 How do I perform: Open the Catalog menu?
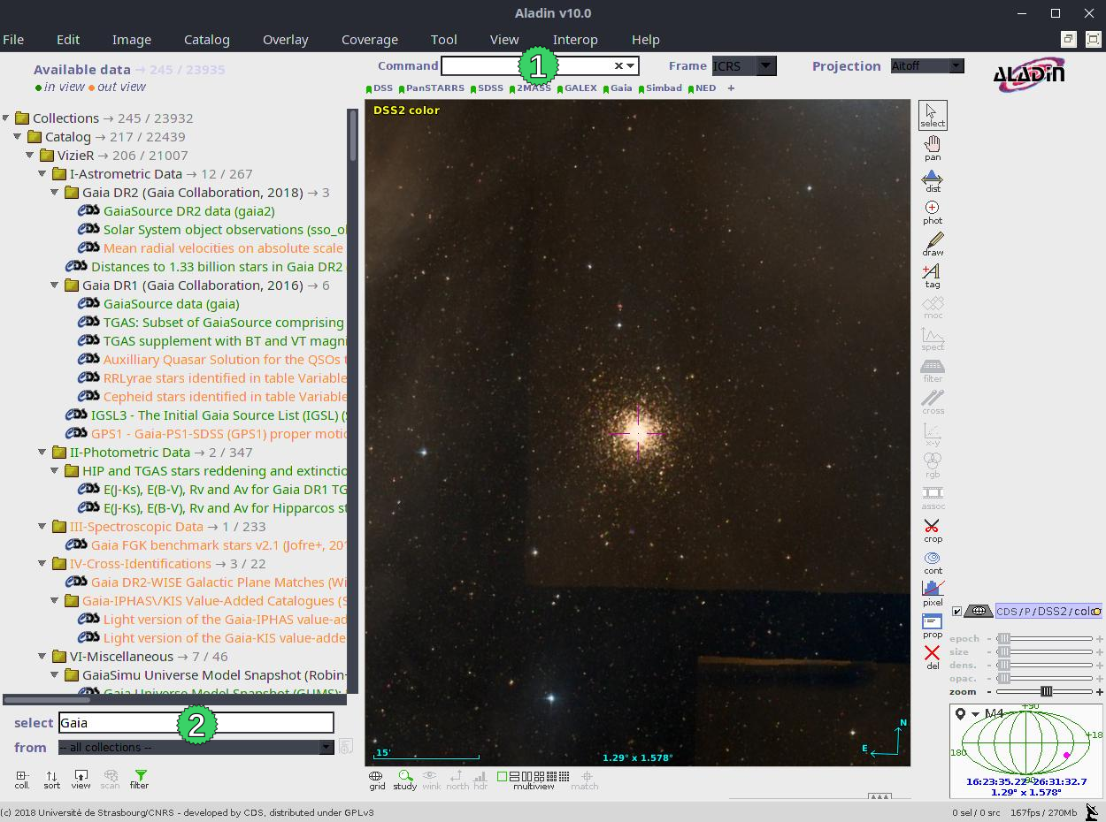coord(207,40)
